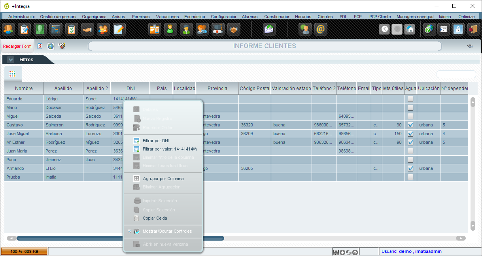
Task: Toggle Mostrar/Ocultar Controles menu entry
Action: click(x=163, y=231)
